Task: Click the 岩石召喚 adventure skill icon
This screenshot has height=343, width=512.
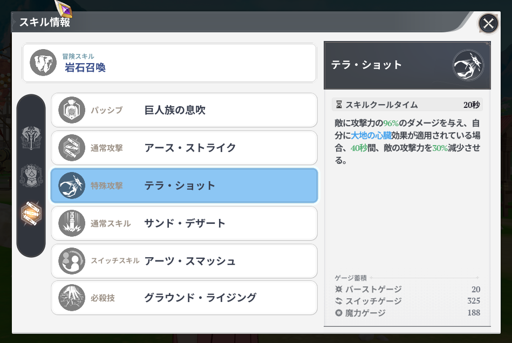Action: tap(43, 63)
